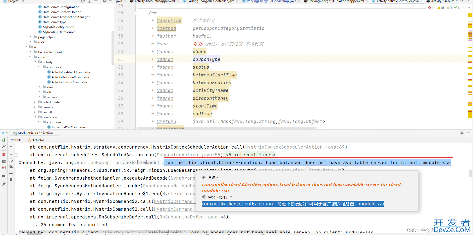
Task: Hide the Project panel with minimize icon
Action: pyautogui.click(x=111, y=1)
